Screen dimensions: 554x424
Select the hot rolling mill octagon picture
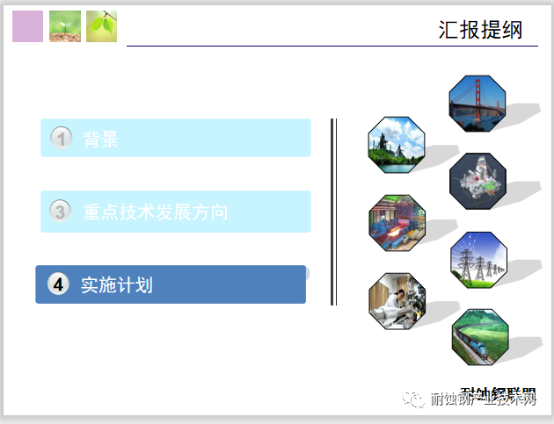coord(397,223)
